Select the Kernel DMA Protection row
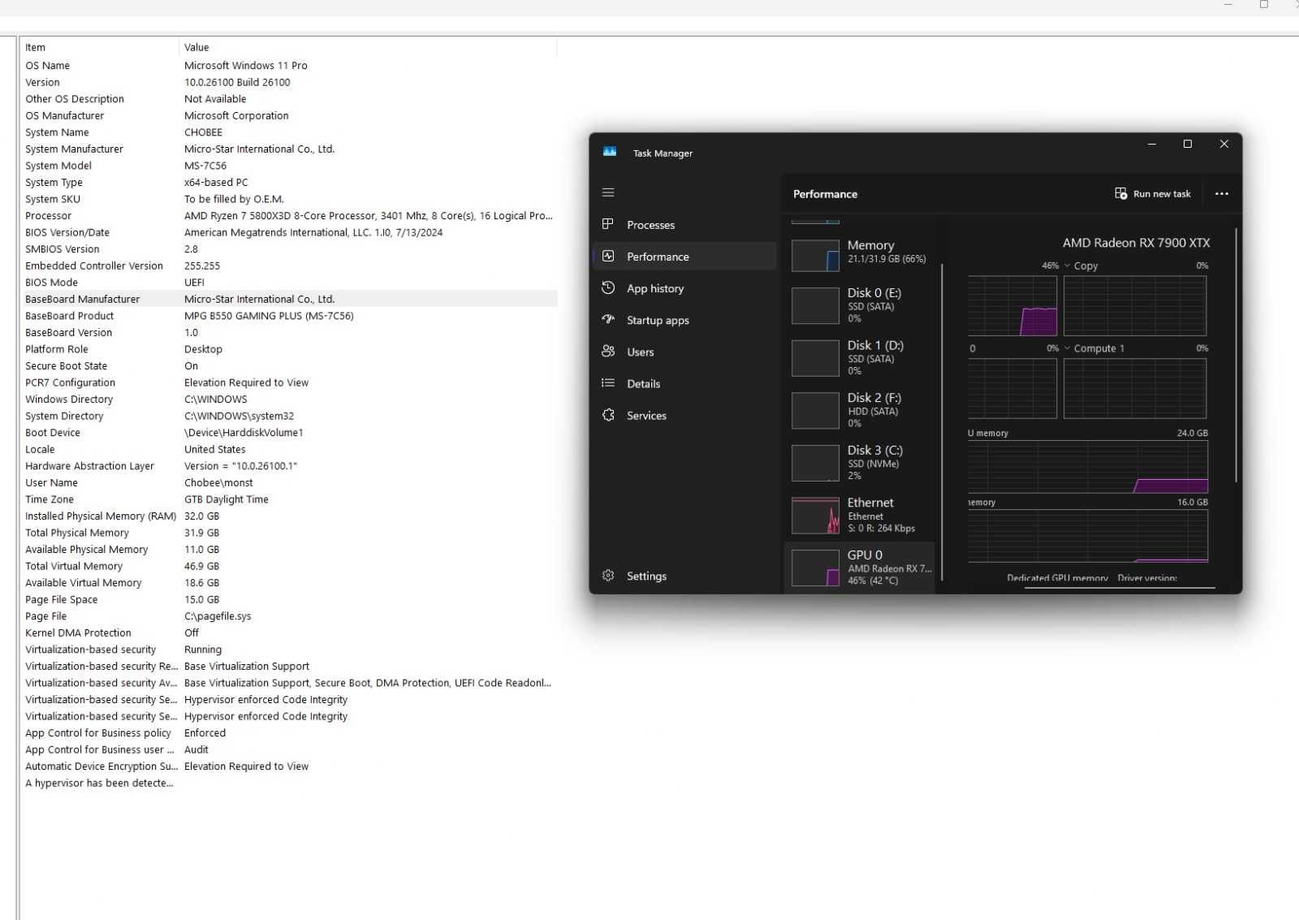Image resolution: width=1299 pixels, height=920 pixels. tap(289, 633)
